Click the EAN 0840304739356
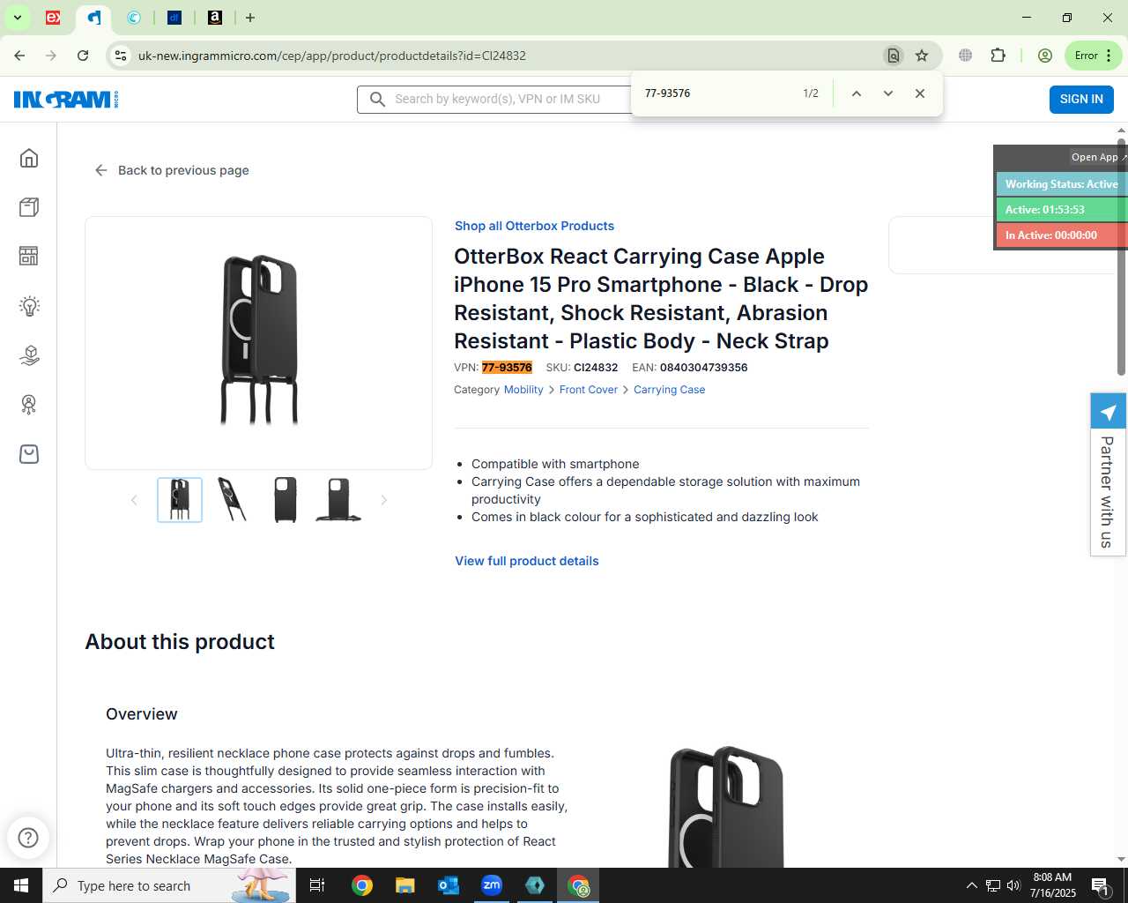The image size is (1128, 903). tap(703, 368)
